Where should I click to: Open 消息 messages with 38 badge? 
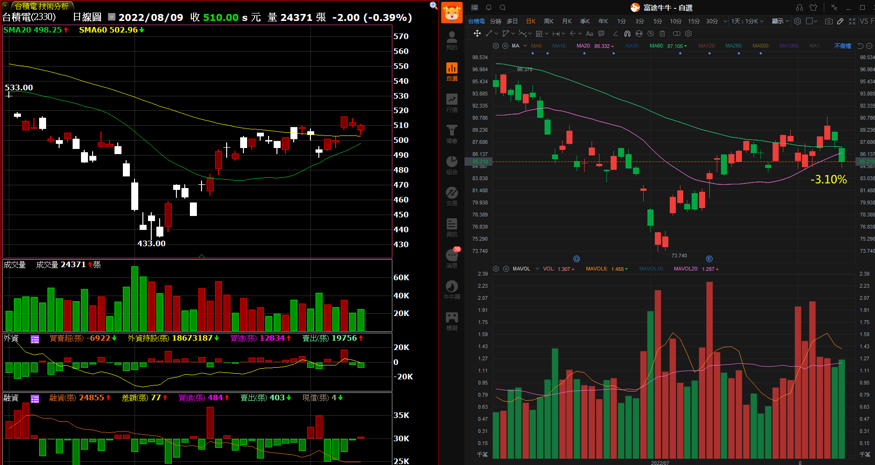[451, 258]
